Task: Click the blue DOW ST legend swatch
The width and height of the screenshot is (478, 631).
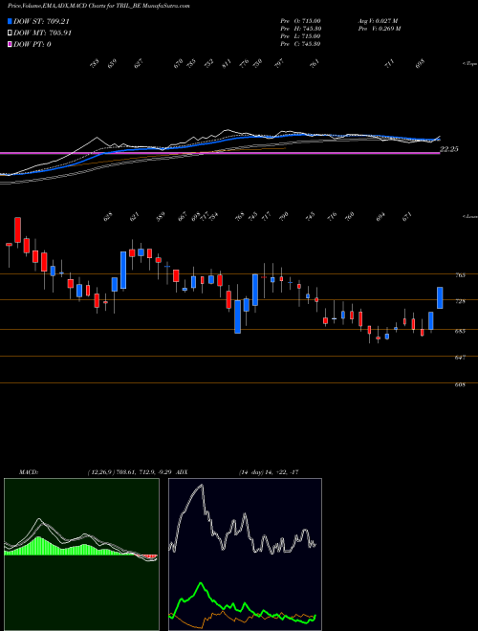Action: 11,22
